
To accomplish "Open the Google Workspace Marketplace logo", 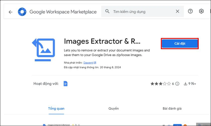I will (x=22, y=12).
